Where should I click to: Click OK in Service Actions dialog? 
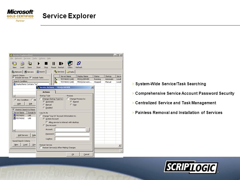click(x=73, y=154)
